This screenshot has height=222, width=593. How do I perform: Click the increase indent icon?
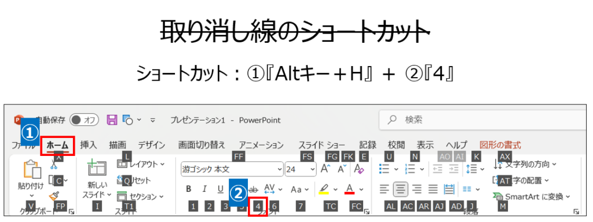(453, 169)
